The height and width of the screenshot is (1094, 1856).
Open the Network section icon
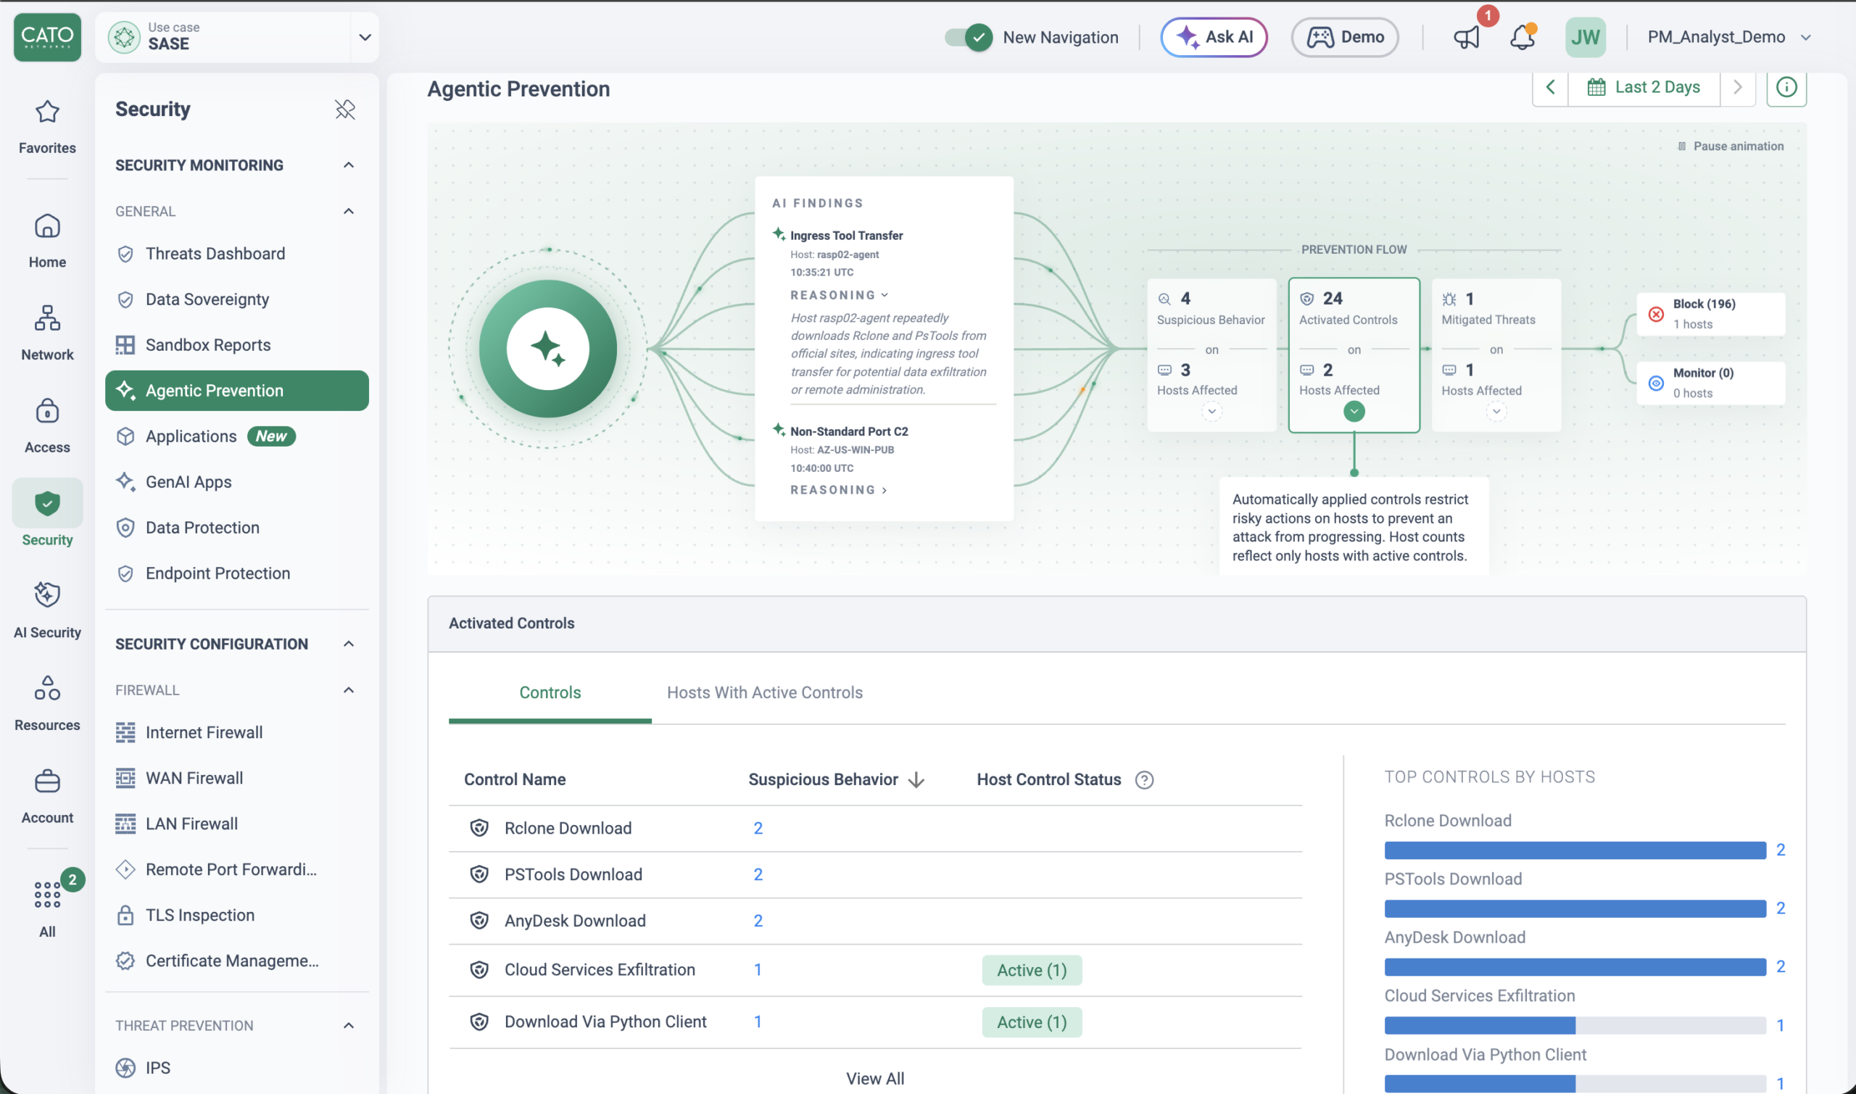tap(47, 318)
